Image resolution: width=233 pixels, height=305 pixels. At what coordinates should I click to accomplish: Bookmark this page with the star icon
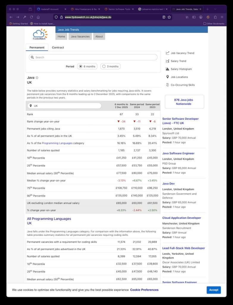pos(169,17)
